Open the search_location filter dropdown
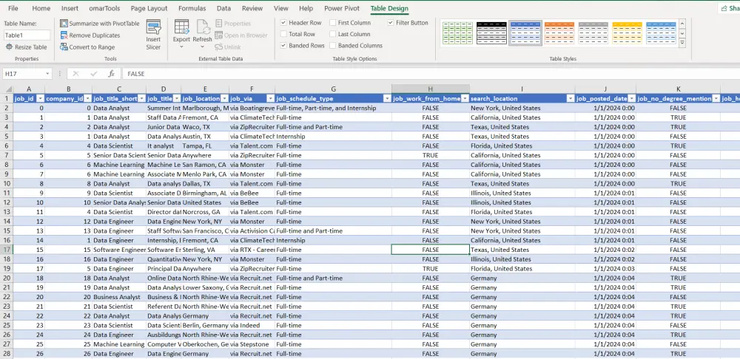Screen dimensions: 740x359 click(570, 98)
